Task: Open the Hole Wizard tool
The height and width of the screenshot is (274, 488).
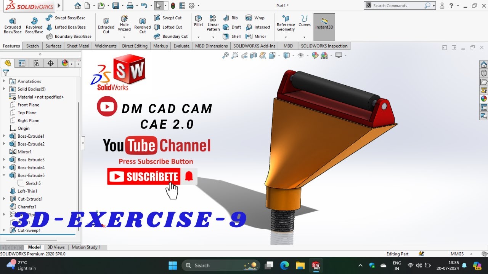Action: point(124,24)
